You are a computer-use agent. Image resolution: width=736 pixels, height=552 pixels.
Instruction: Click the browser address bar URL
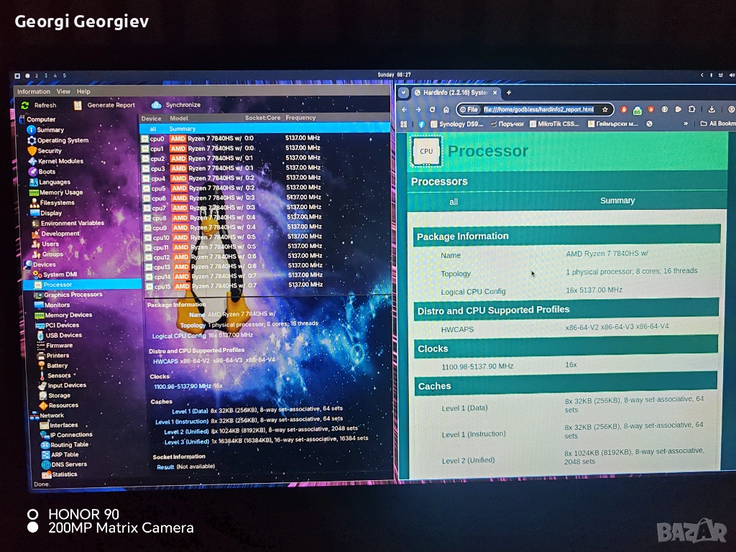538,109
